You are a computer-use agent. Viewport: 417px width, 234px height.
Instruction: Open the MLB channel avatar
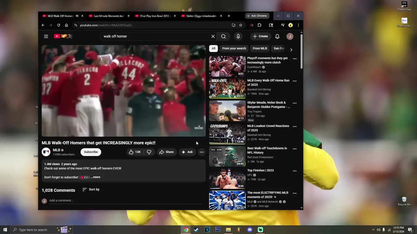46,152
